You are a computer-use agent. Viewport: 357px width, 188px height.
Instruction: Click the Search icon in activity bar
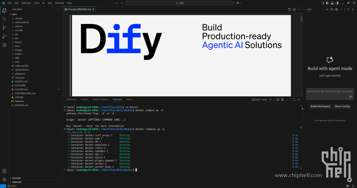[4, 19]
